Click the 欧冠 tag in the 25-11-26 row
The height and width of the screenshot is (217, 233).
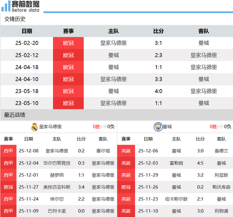pyautogui.click(x=126, y=187)
